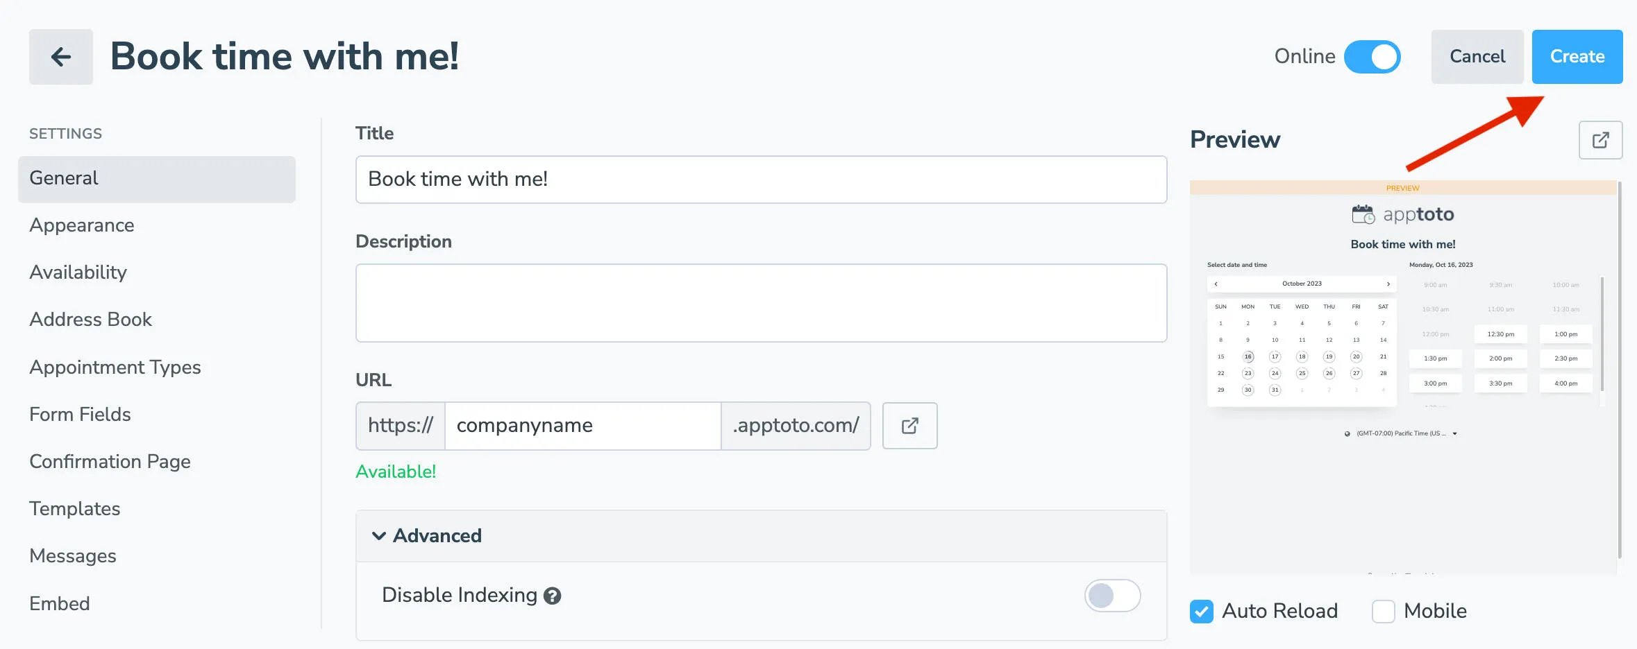Open the Appearance settings section
The height and width of the screenshot is (649, 1637).
point(81,225)
